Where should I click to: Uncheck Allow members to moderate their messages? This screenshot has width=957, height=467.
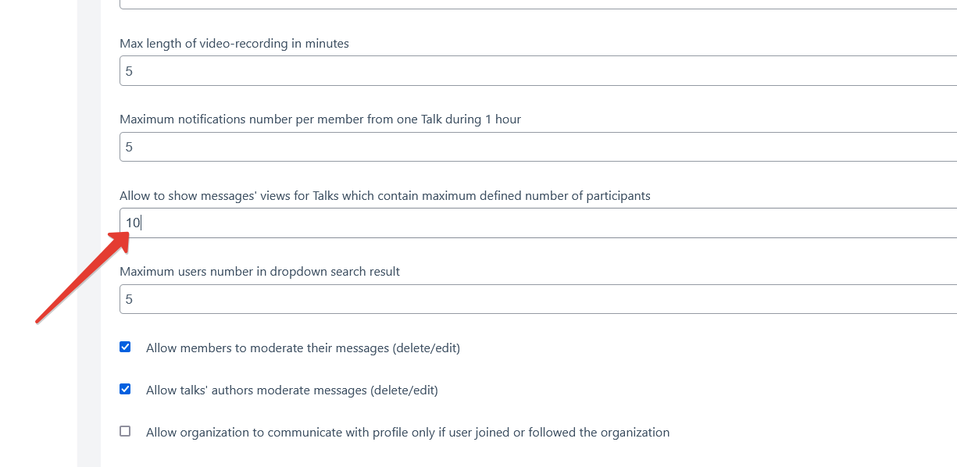click(x=125, y=347)
